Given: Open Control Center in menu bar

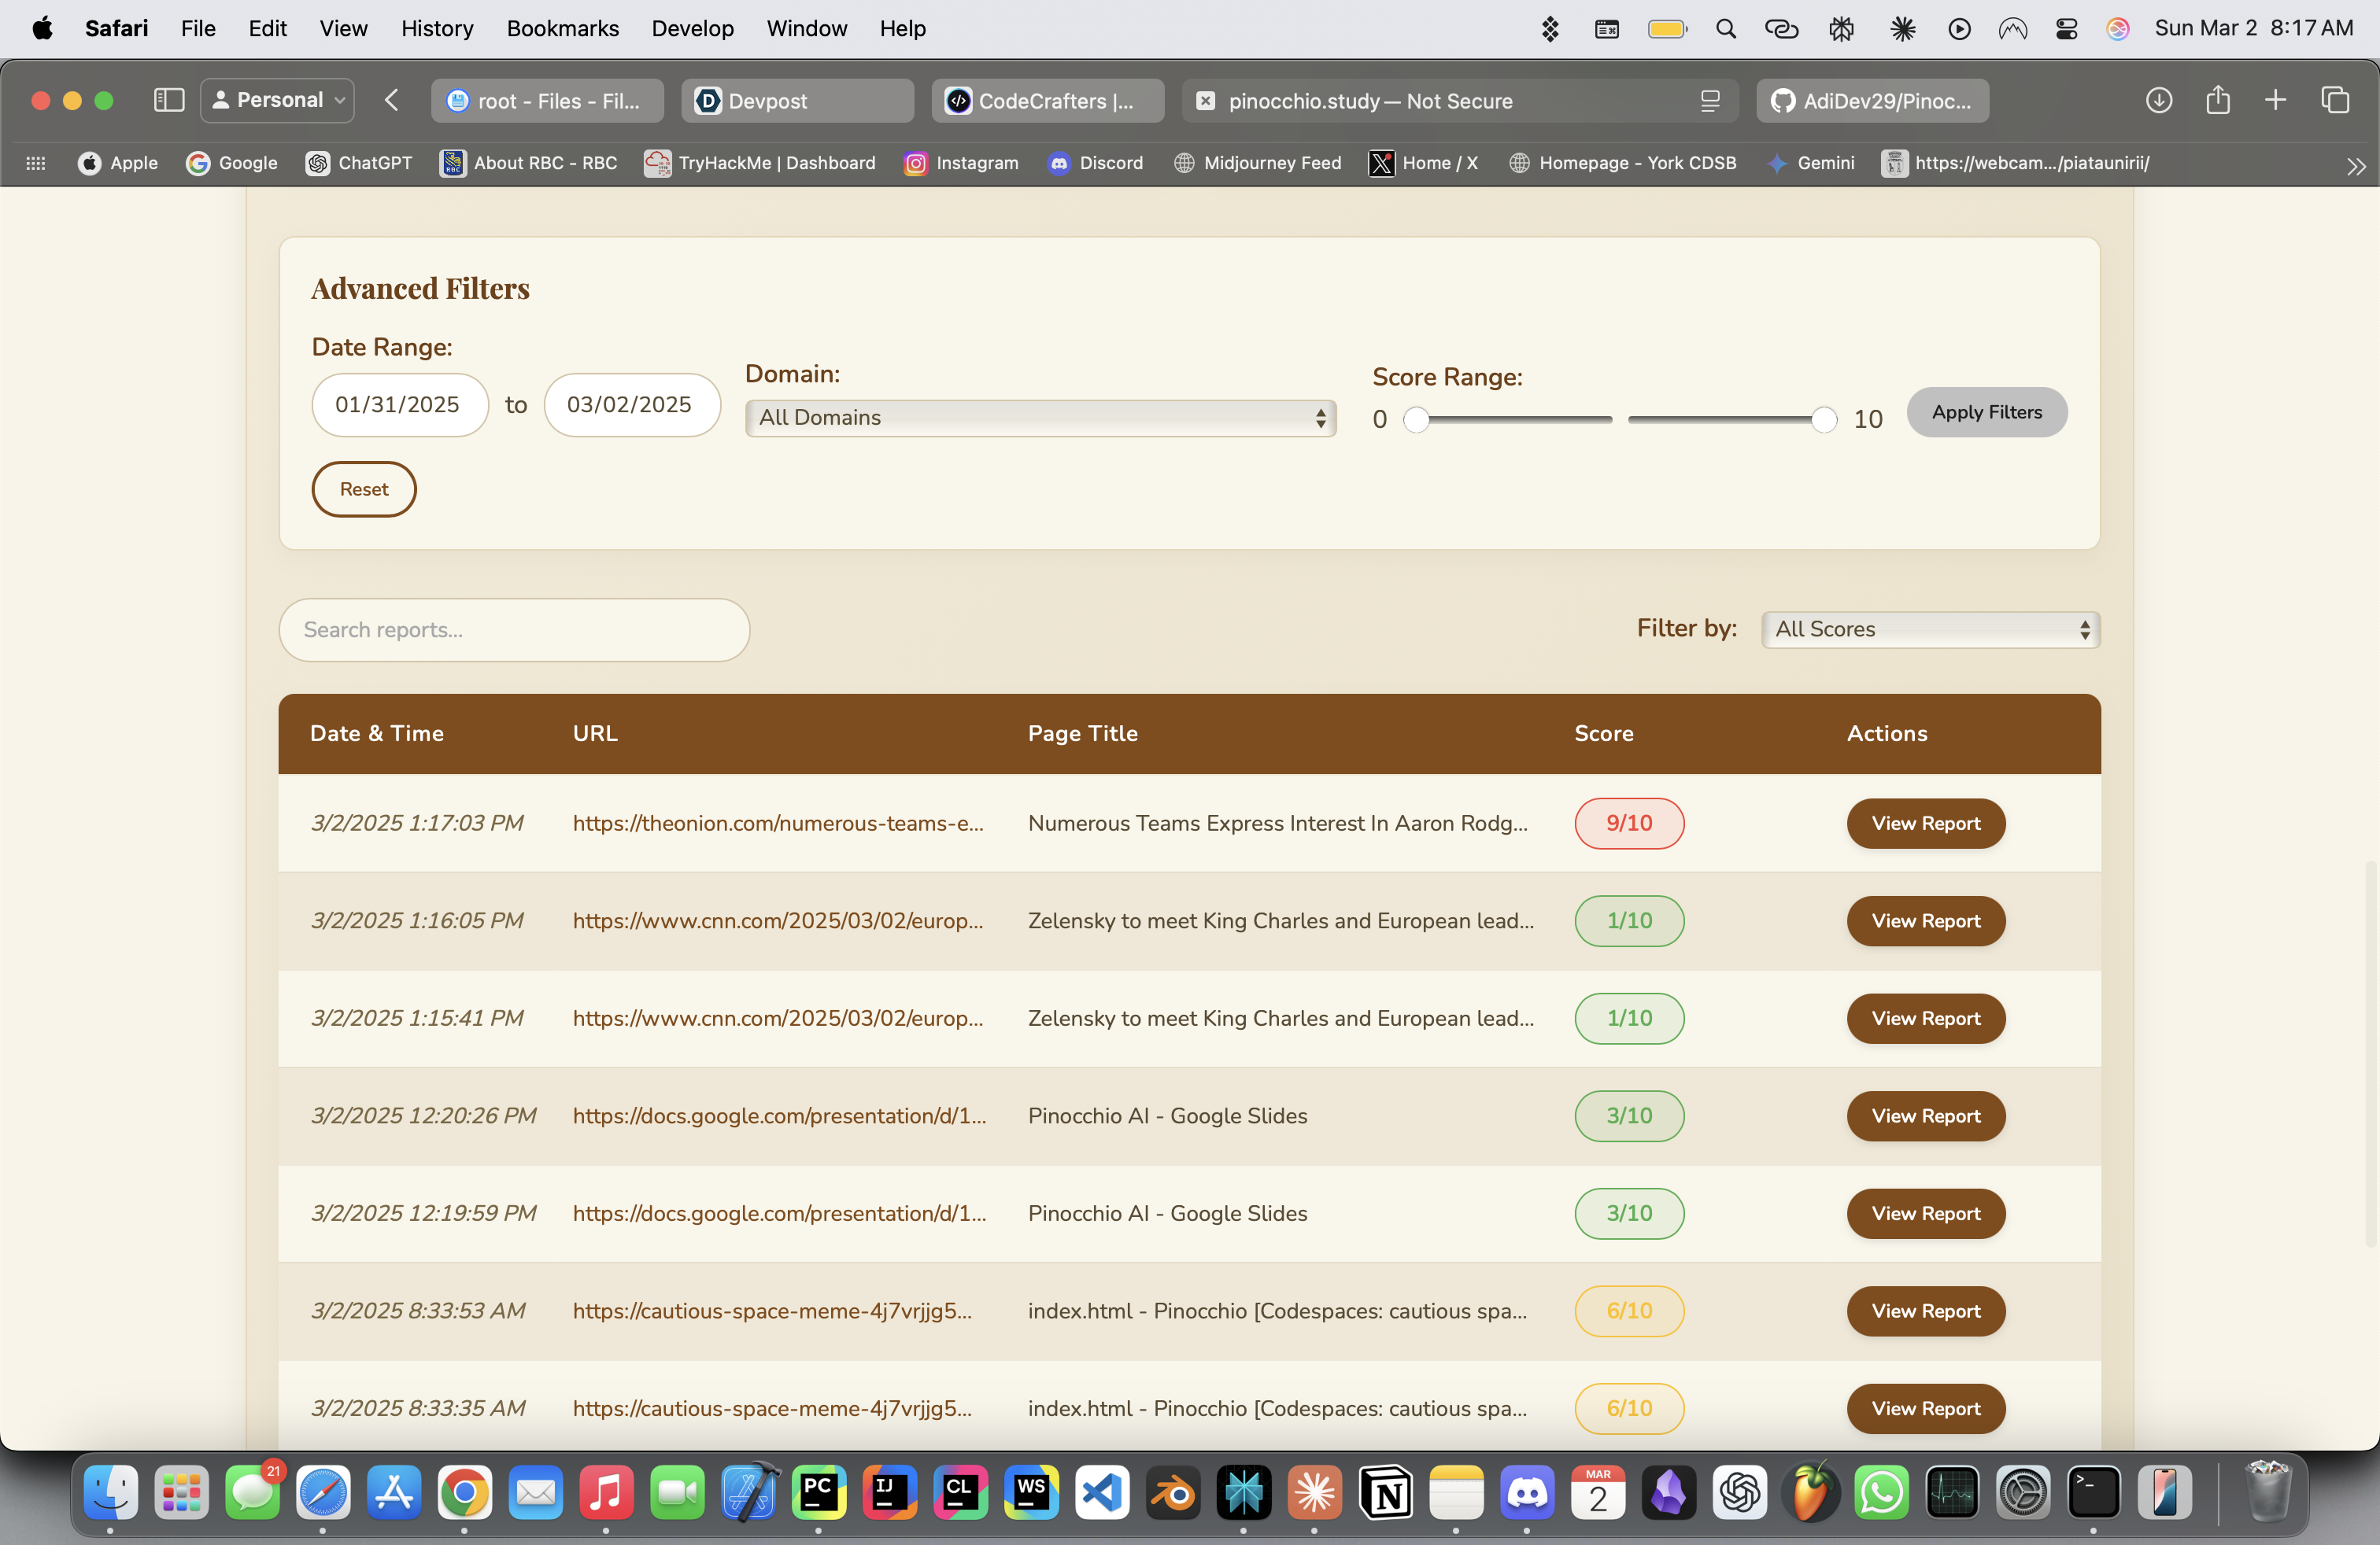Looking at the screenshot, I should [x=2066, y=28].
